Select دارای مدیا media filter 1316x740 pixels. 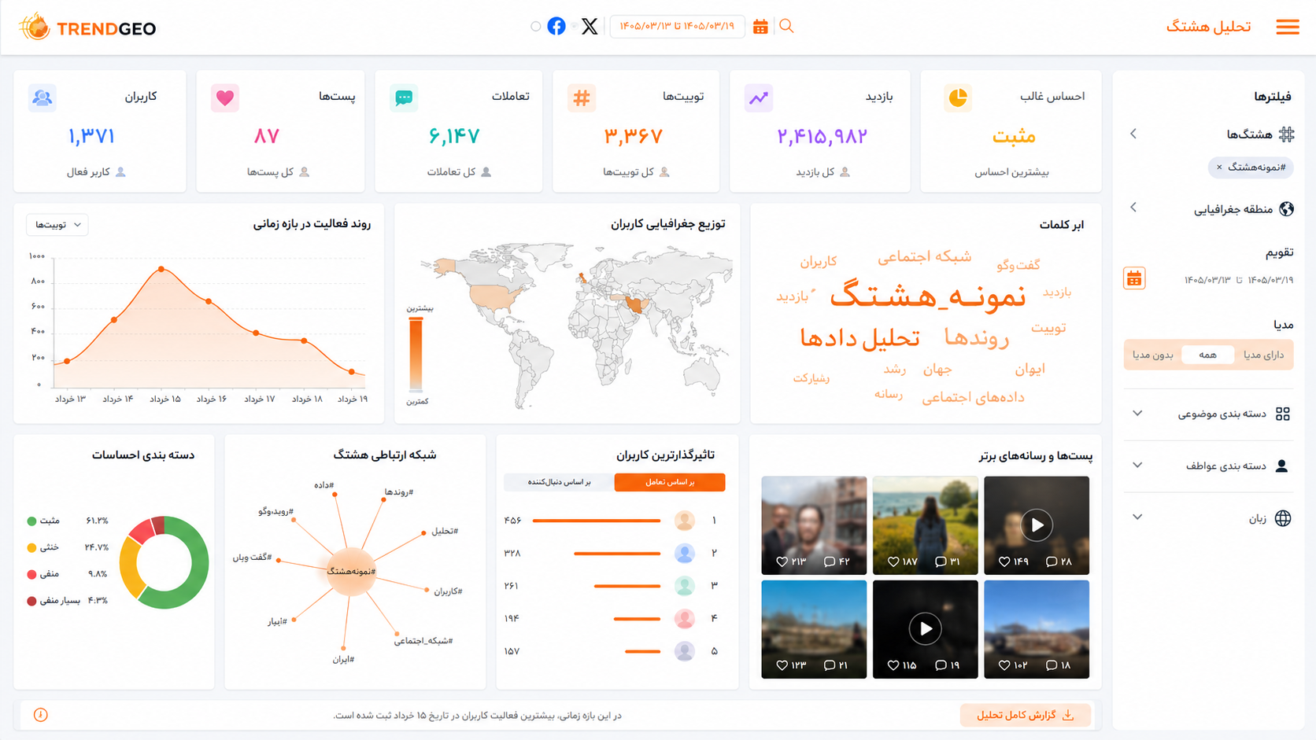(1263, 355)
